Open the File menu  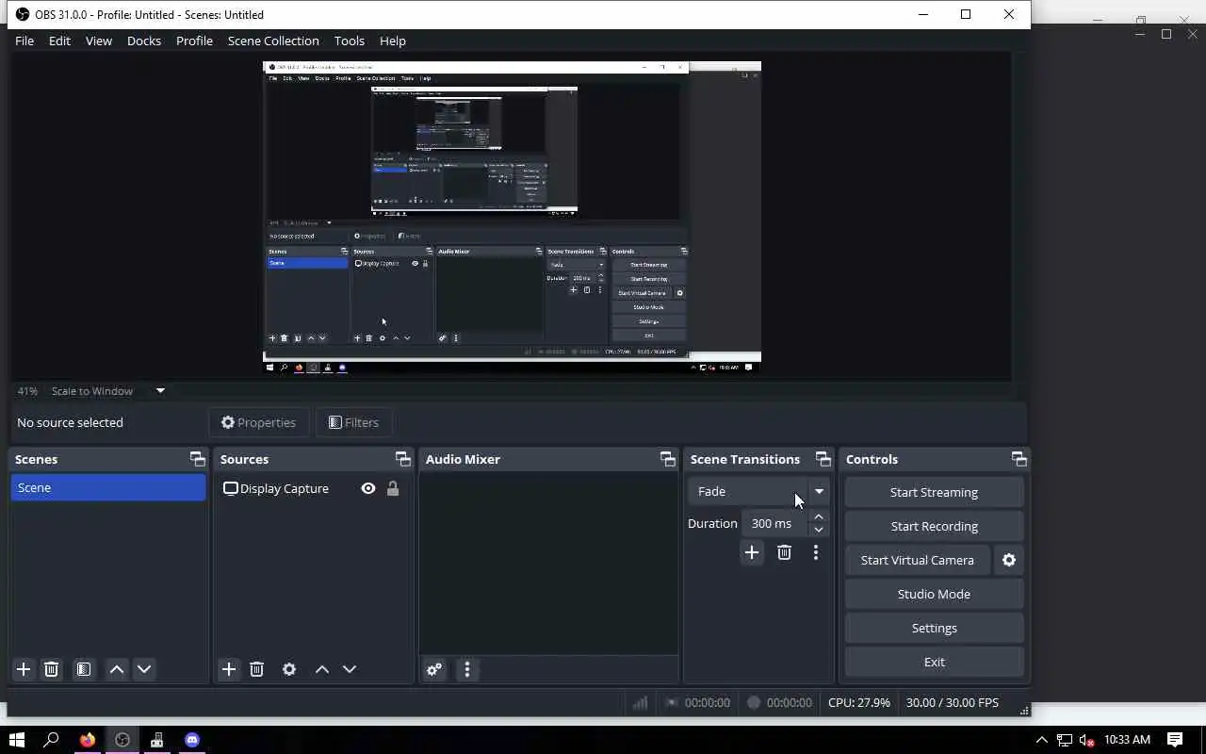pyautogui.click(x=24, y=41)
